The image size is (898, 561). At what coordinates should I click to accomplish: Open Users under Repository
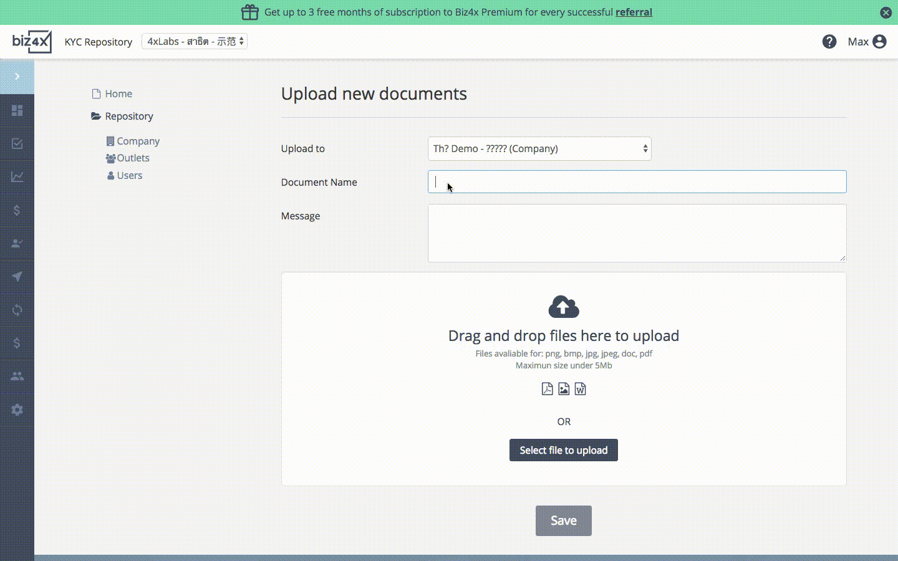125,175
